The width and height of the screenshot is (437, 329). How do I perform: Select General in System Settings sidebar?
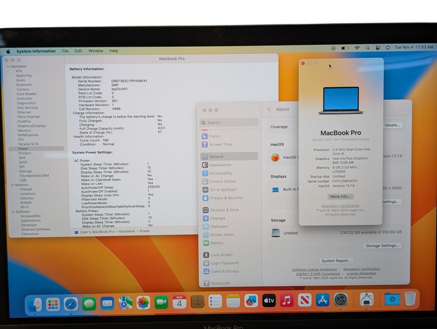229,157
